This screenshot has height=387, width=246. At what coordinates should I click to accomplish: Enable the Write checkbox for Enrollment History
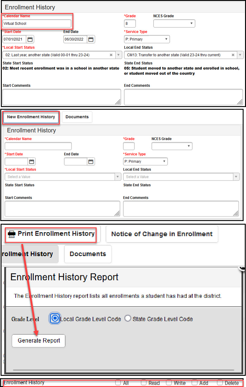point(169,382)
